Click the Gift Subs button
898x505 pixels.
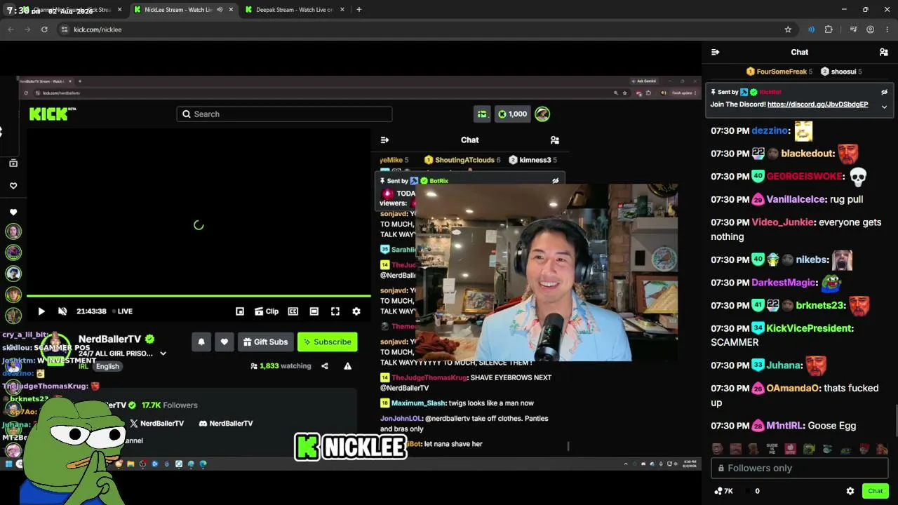(264, 342)
